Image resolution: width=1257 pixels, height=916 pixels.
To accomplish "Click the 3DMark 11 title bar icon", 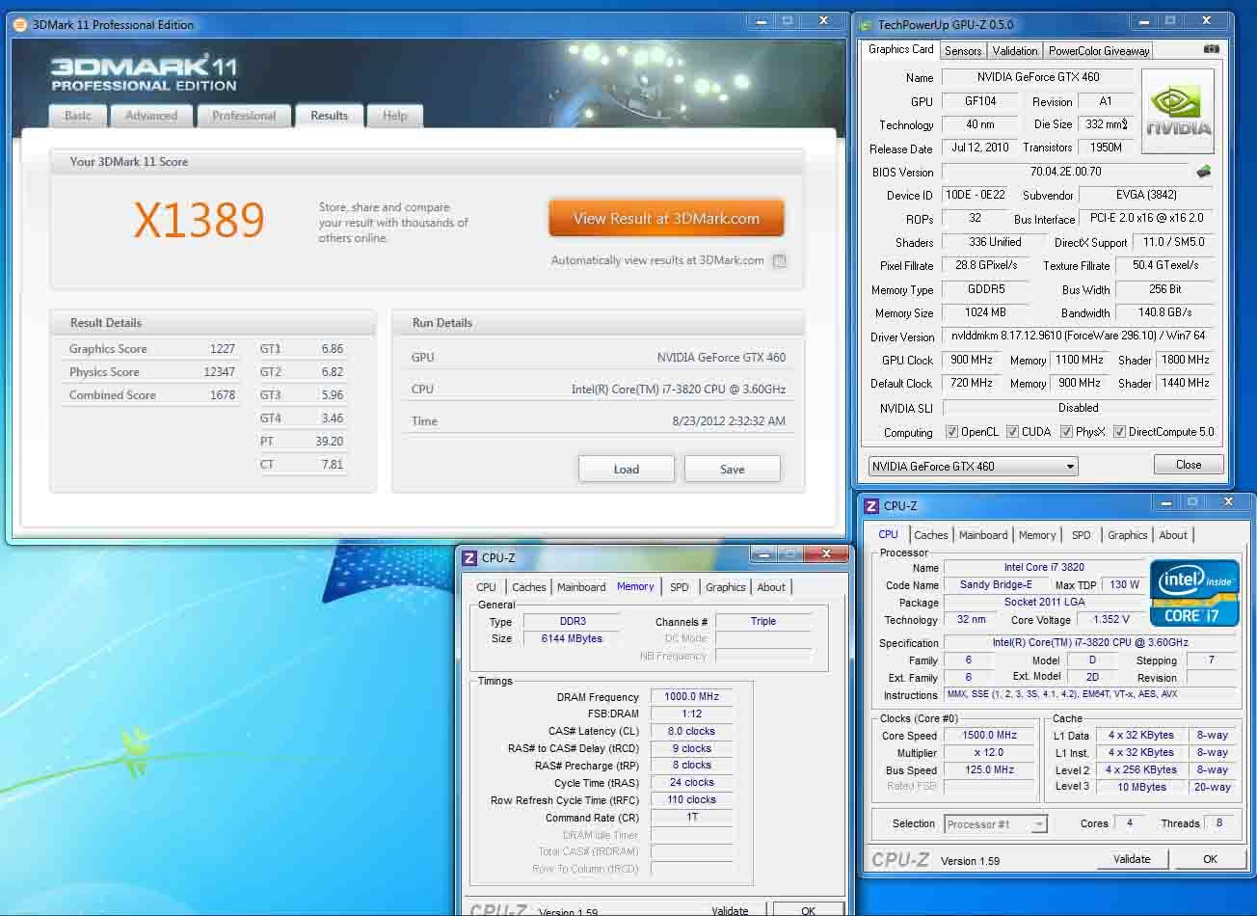I will tap(20, 24).
